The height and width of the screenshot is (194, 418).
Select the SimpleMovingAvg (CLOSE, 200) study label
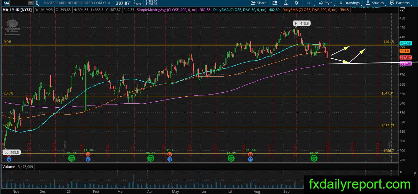click(167, 10)
